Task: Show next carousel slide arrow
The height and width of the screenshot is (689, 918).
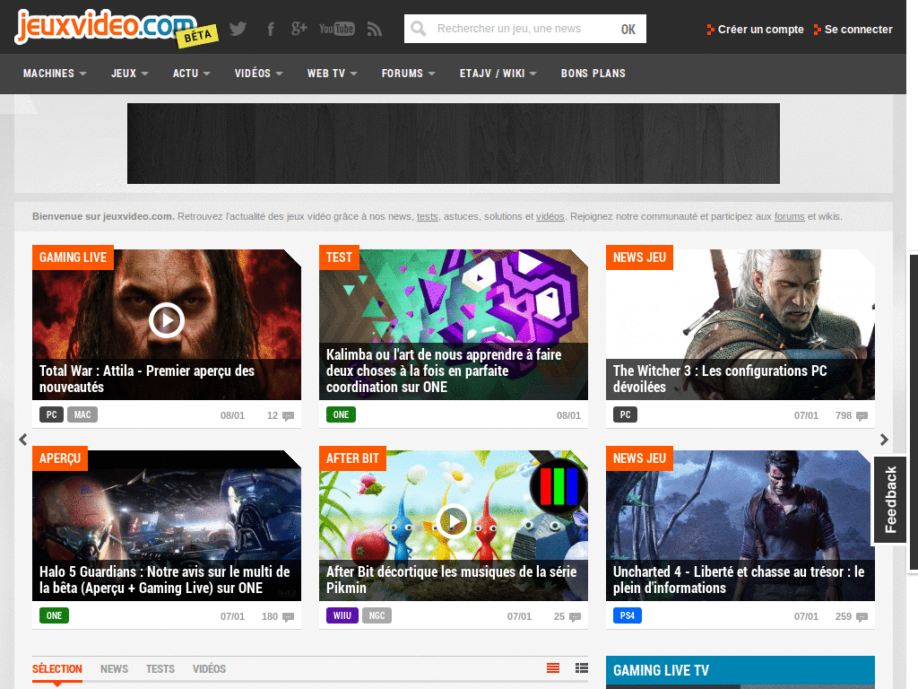Action: click(884, 440)
